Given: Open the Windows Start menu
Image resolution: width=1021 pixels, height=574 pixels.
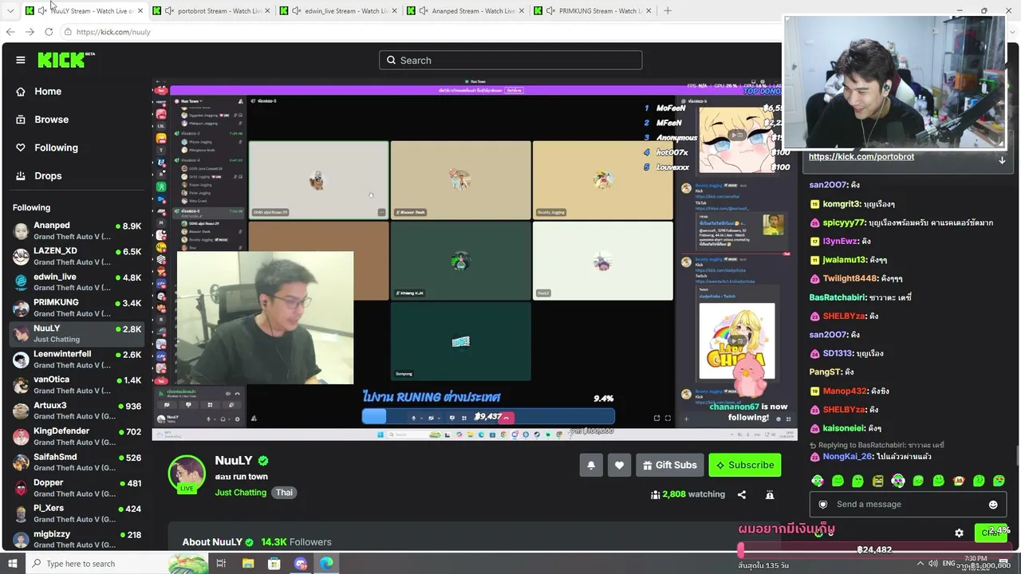Looking at the screenshot, I should coord(11,564).
